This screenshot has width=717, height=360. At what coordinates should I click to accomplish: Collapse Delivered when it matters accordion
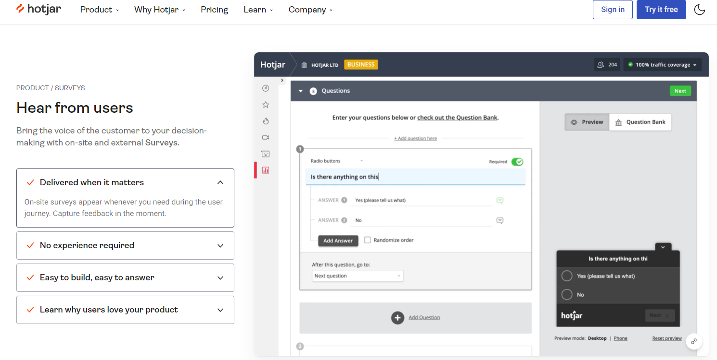[x=125, y=182]
